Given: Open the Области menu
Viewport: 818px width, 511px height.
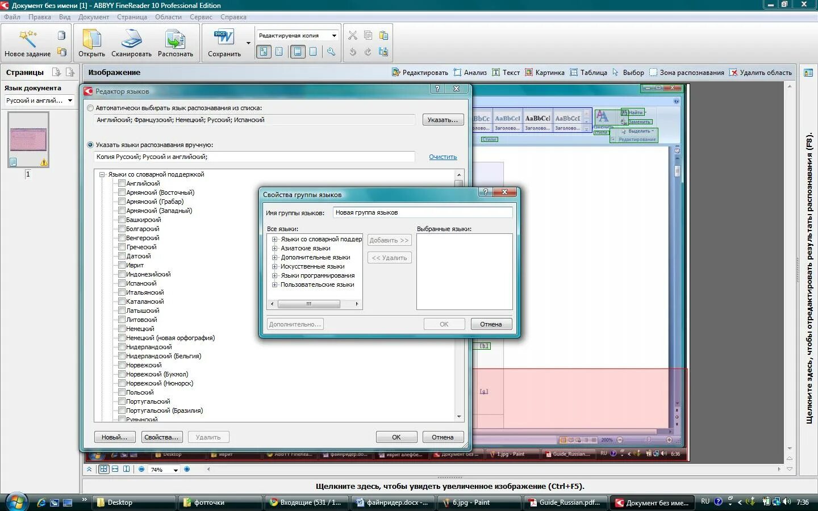Looking at the screenshot, I should coord(169,17).
